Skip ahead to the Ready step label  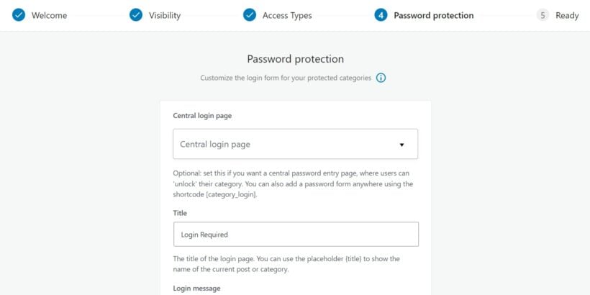click(567, 15)
